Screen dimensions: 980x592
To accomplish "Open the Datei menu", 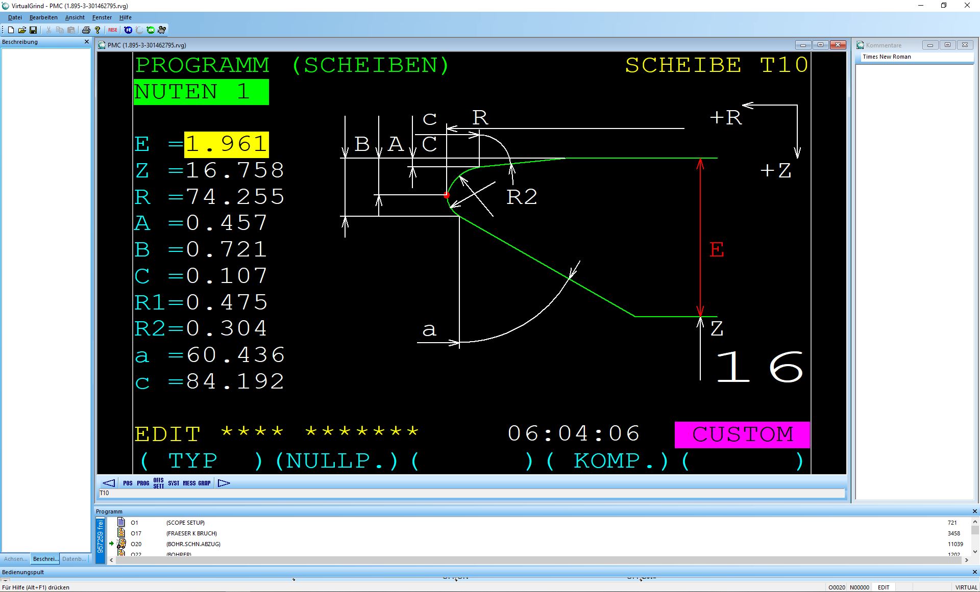I will [15, 17].
